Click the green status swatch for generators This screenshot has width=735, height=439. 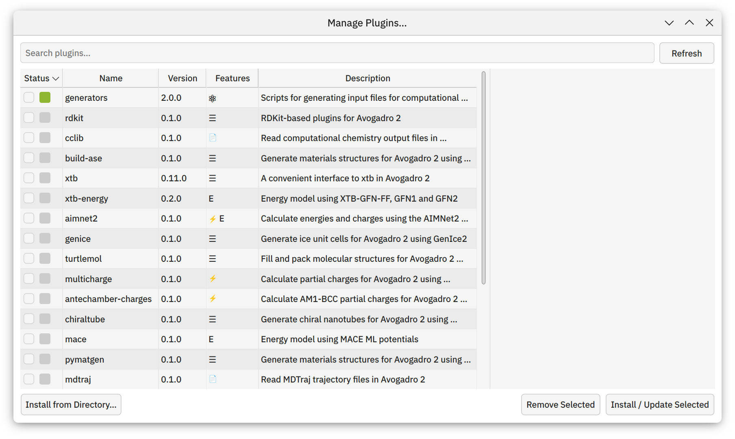point(45,98)
